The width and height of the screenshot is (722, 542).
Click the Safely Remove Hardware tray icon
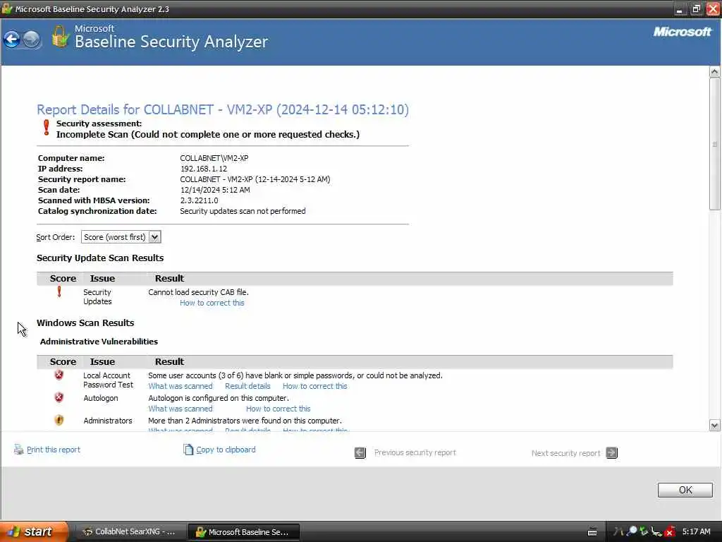coord(656,532)
